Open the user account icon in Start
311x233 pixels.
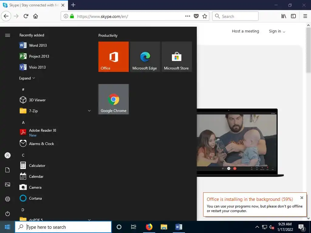(8, 155)
